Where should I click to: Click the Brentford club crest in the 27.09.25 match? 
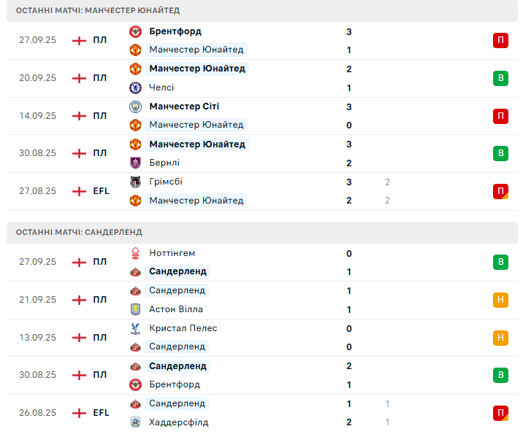pyautogui.click(x=135, y=31)
